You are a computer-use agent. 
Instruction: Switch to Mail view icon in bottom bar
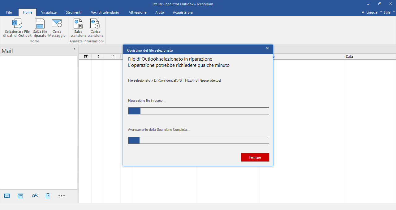pos(7,196)
